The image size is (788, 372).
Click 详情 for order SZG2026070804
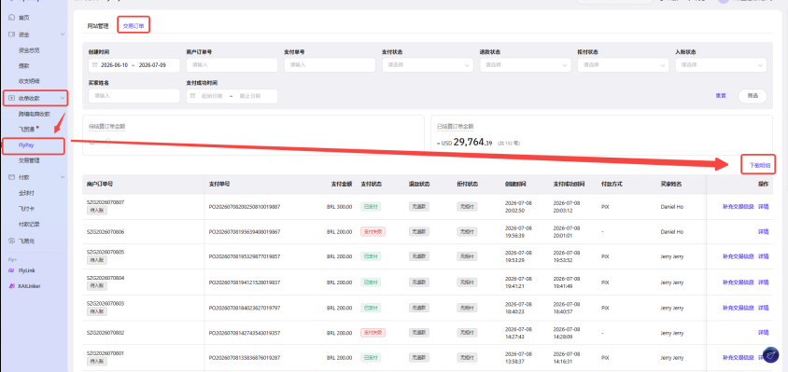(764, 282)
